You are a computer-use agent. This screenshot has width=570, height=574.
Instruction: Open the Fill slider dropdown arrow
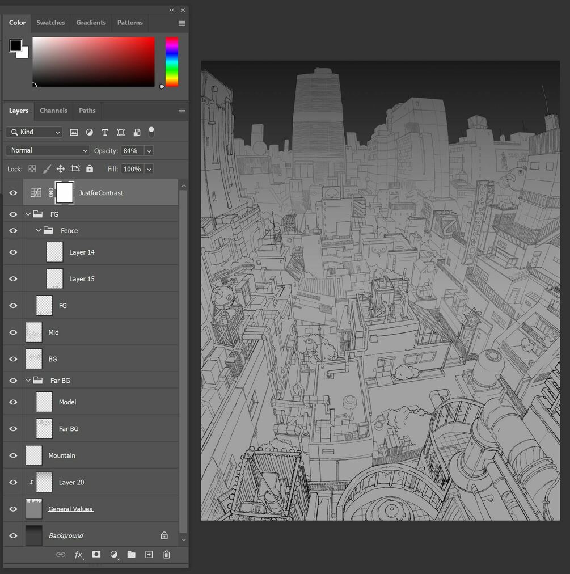point(149,169)
